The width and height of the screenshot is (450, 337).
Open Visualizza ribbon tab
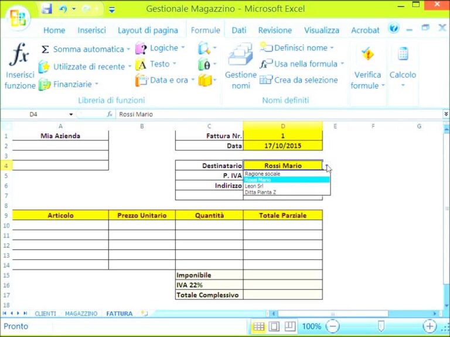322,30
